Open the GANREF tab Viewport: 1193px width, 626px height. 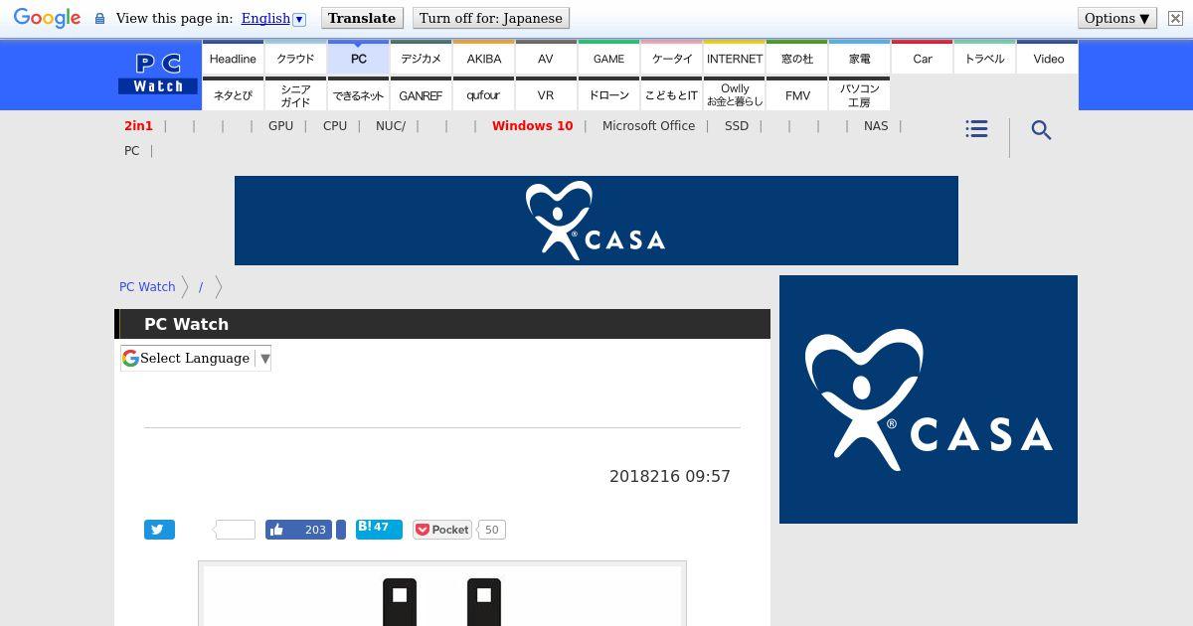coord(421,95)
